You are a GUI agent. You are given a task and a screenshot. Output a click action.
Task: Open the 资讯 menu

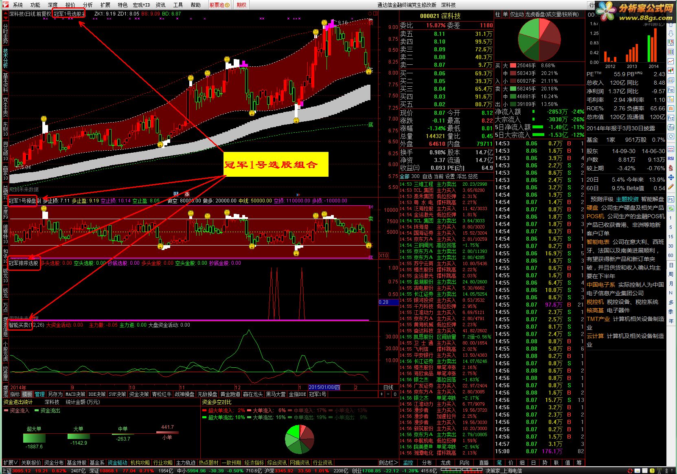[160, 5]
